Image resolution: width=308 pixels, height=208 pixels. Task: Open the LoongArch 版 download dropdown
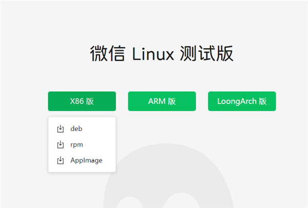(x=242, y=101)
